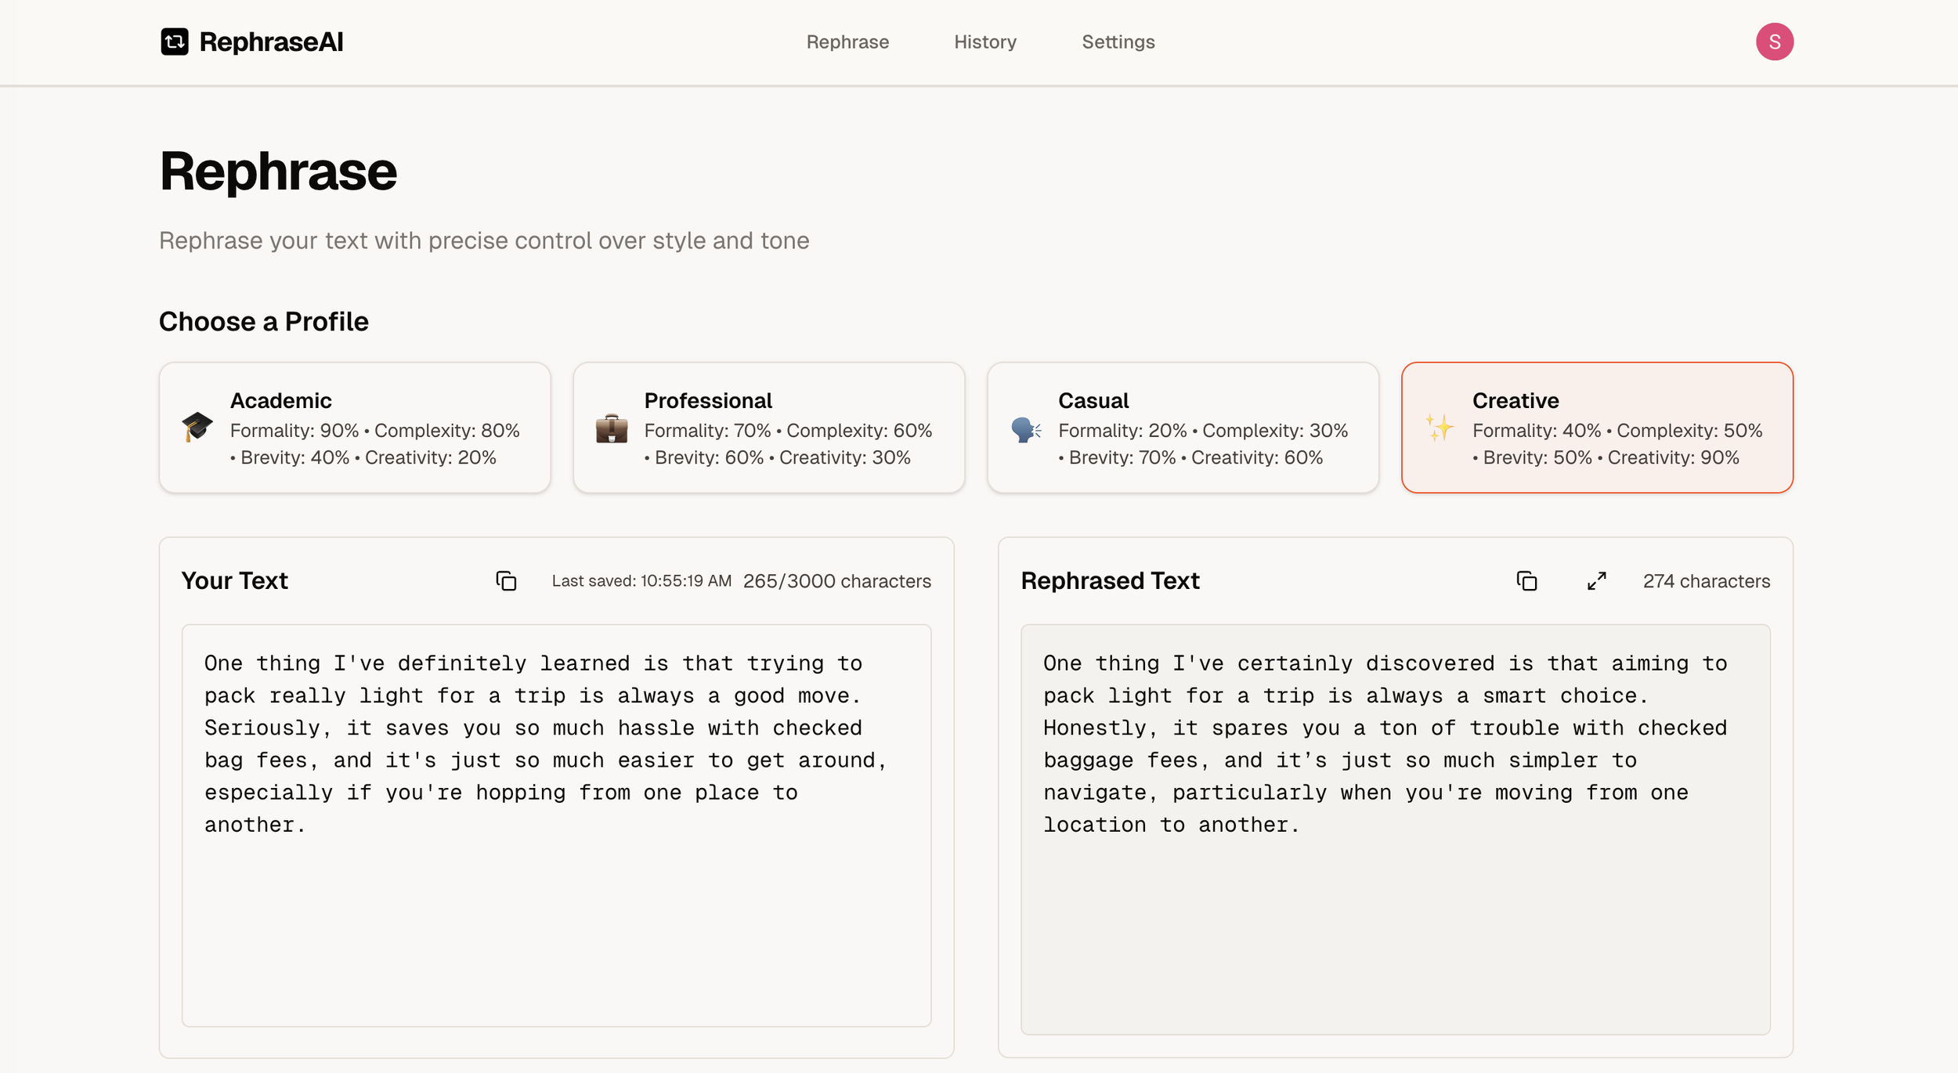1958x1073 pixels.
Task: Click the graduation cap Academic icon
Action: [x=197, y=428]
